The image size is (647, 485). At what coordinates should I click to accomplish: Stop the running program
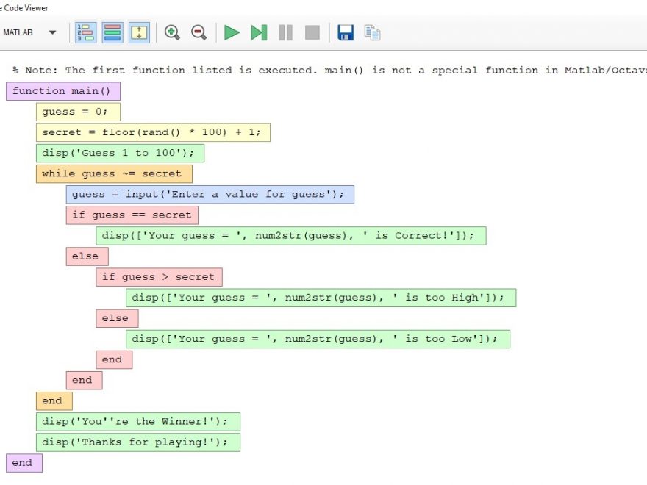tap(312, 32)
